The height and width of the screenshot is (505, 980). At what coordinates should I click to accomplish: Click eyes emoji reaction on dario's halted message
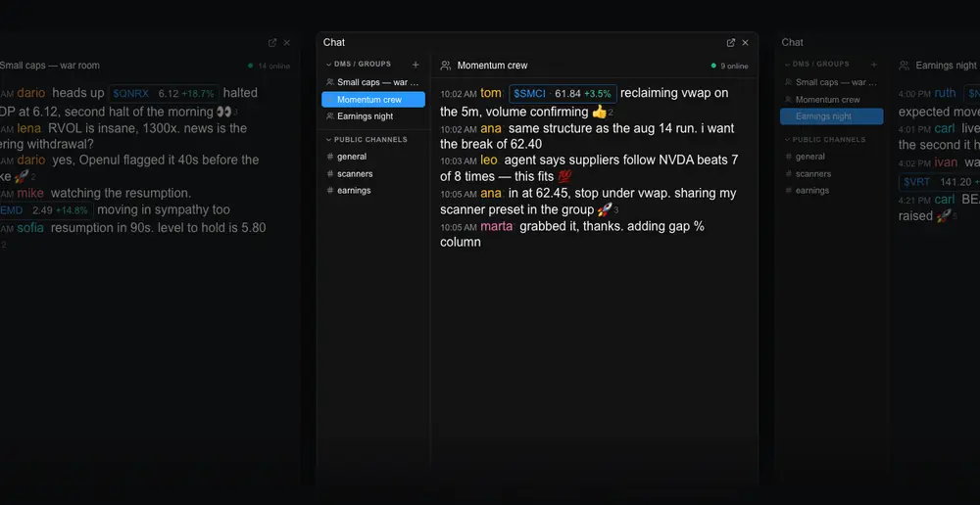223,112
